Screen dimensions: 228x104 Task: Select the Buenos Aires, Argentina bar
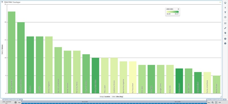coord(123,77)
